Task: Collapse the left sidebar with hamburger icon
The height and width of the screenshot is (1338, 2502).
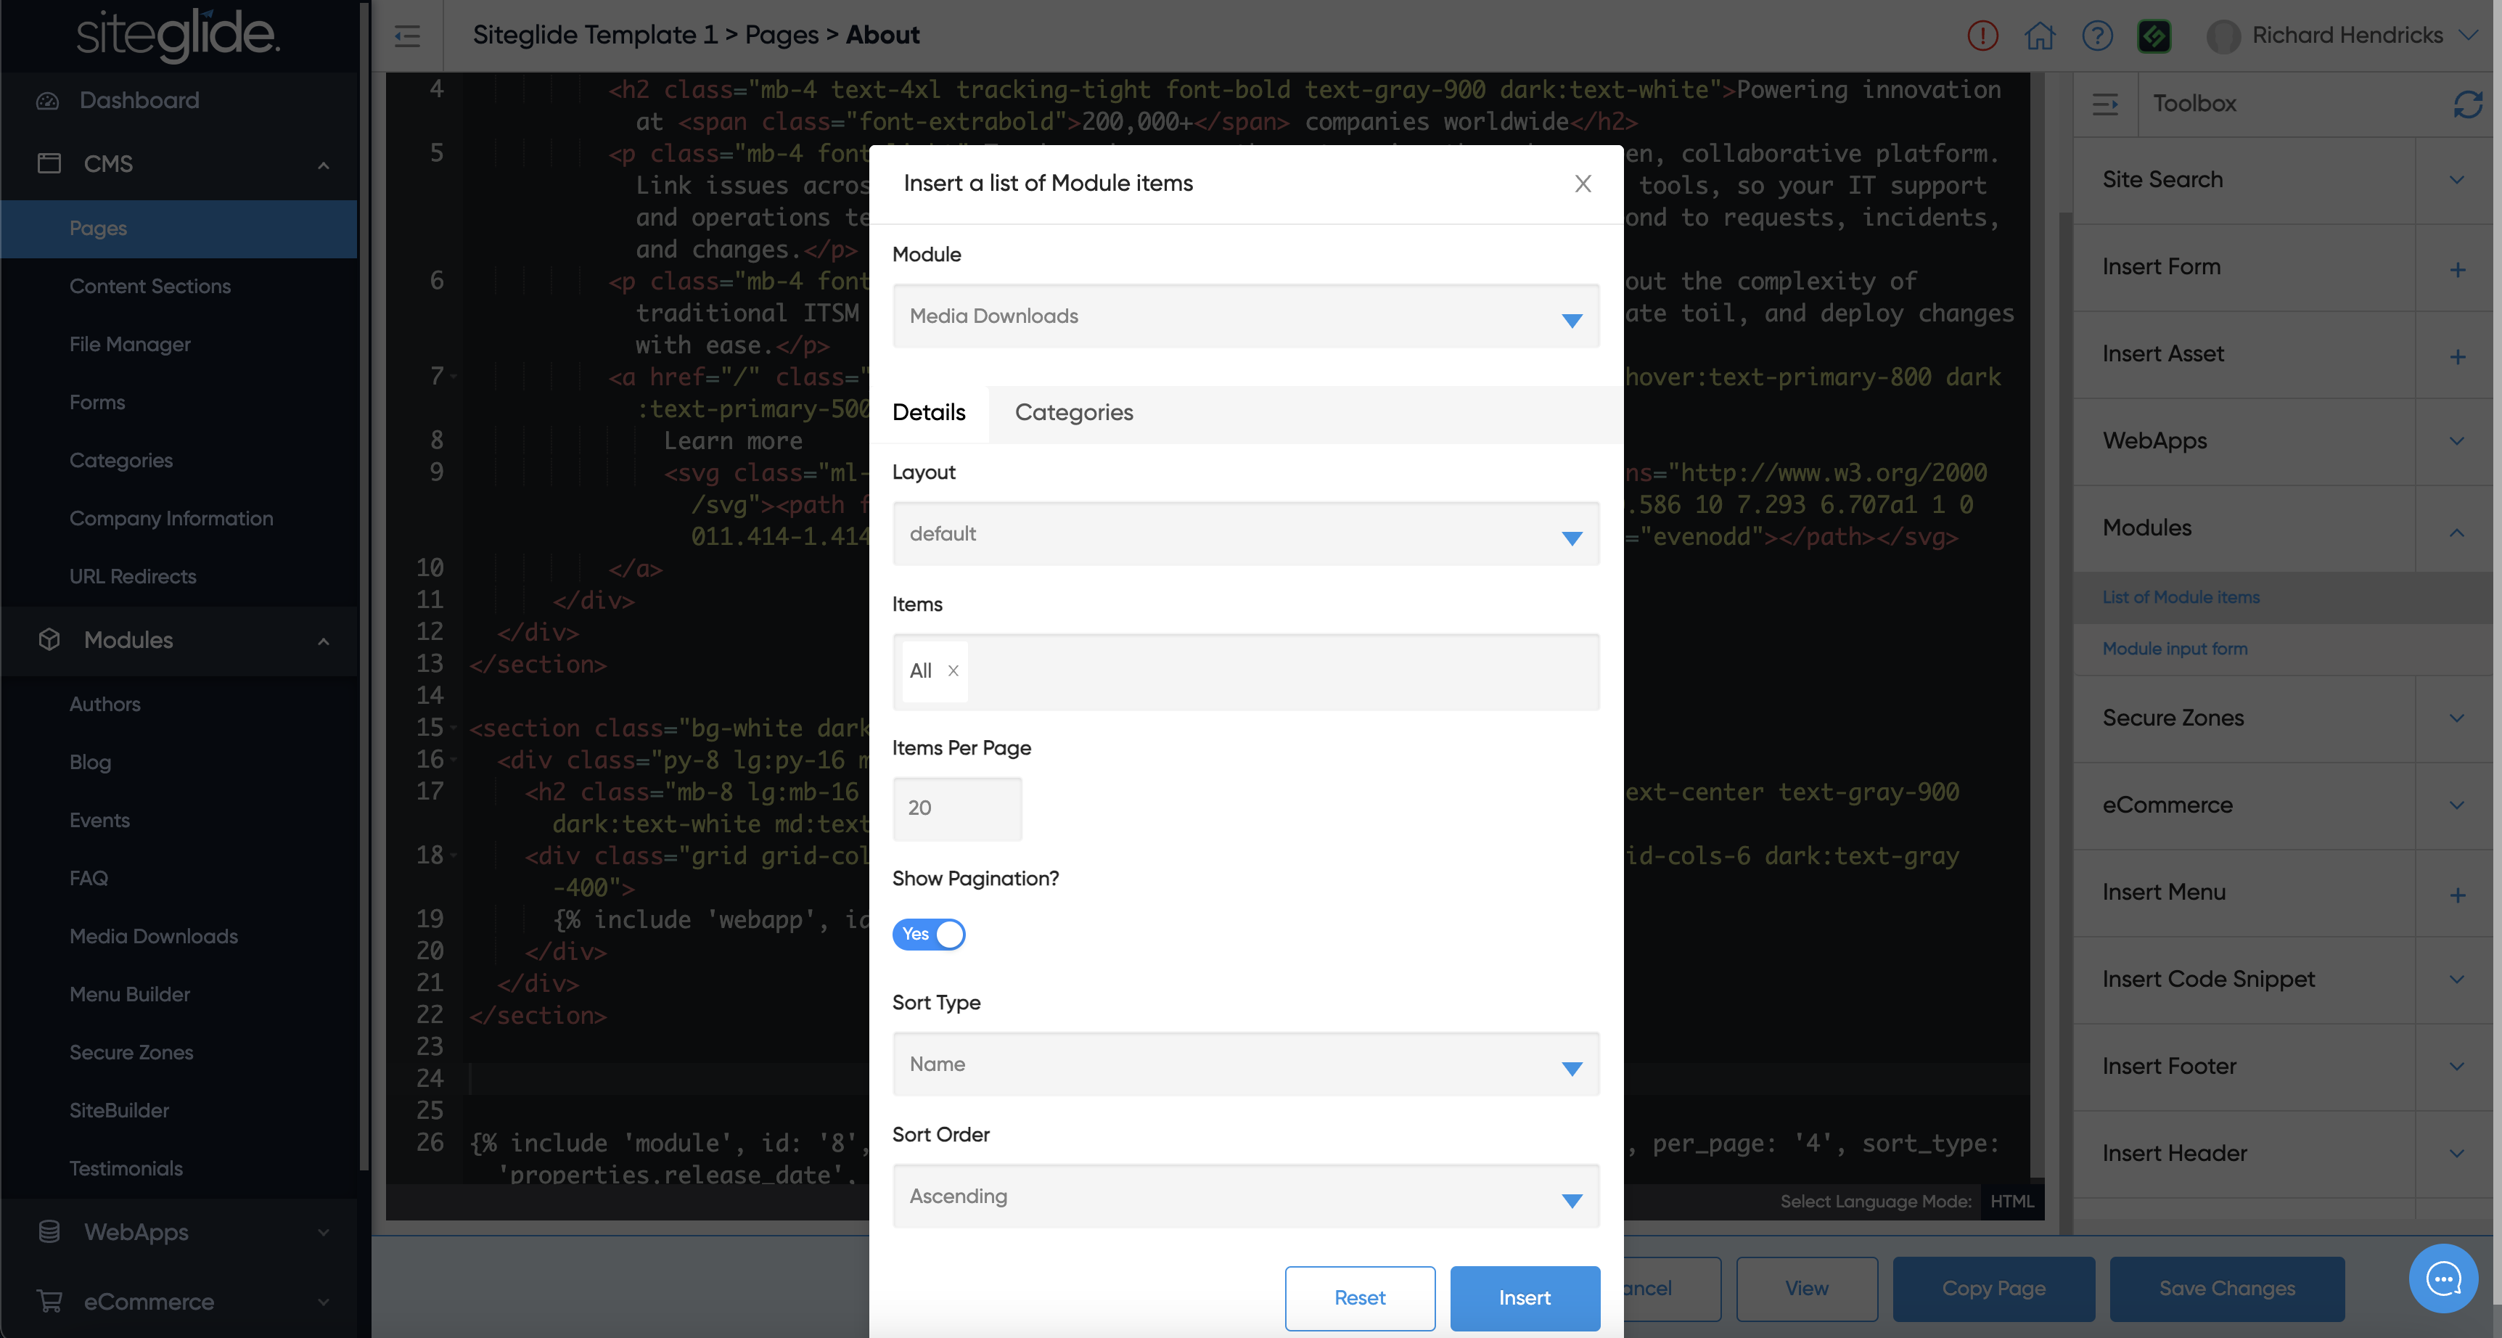Action: pos(407,36)
